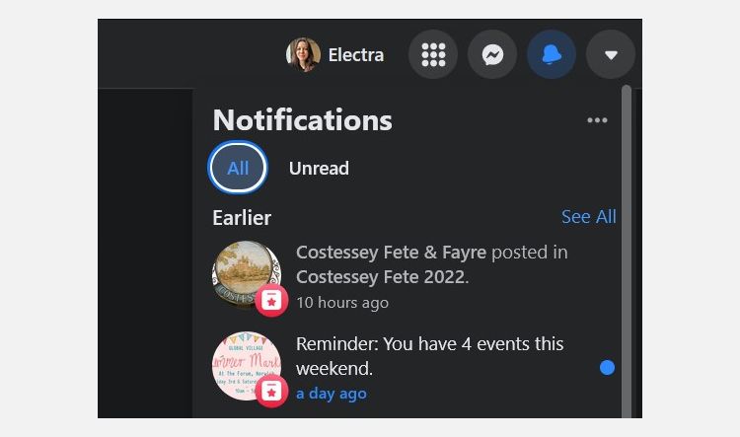The height and width of the screenshot is (437, 740).
Task: Click the event badge on Costessey notification
Action: click(x=271, y=299)
